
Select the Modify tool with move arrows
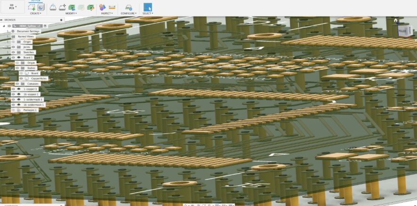62,7
